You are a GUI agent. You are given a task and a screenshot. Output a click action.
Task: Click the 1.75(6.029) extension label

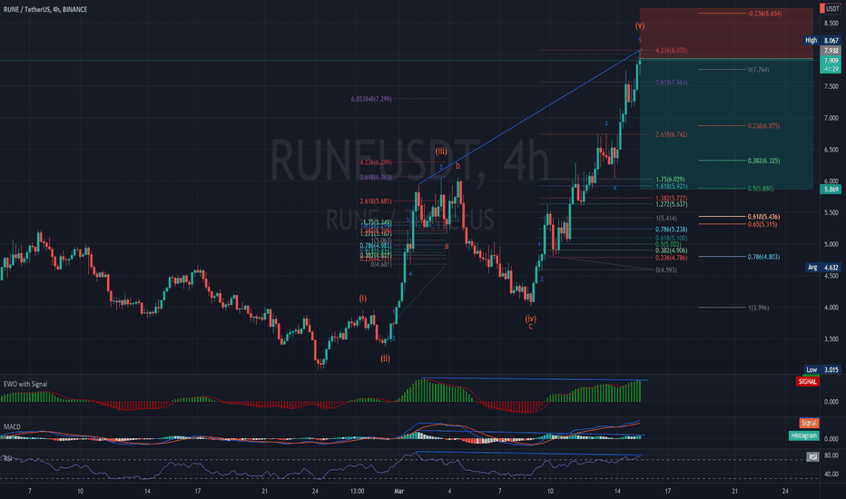tap(670, 179)
